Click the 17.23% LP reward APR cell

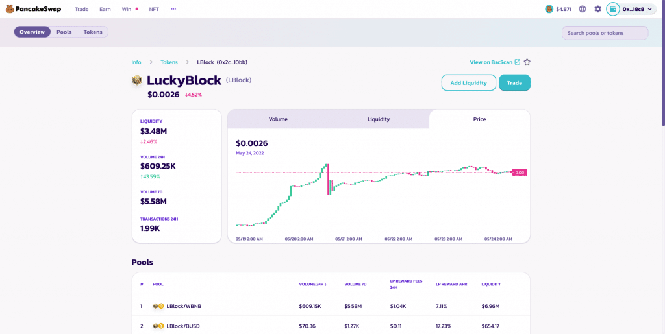[444, 326]
